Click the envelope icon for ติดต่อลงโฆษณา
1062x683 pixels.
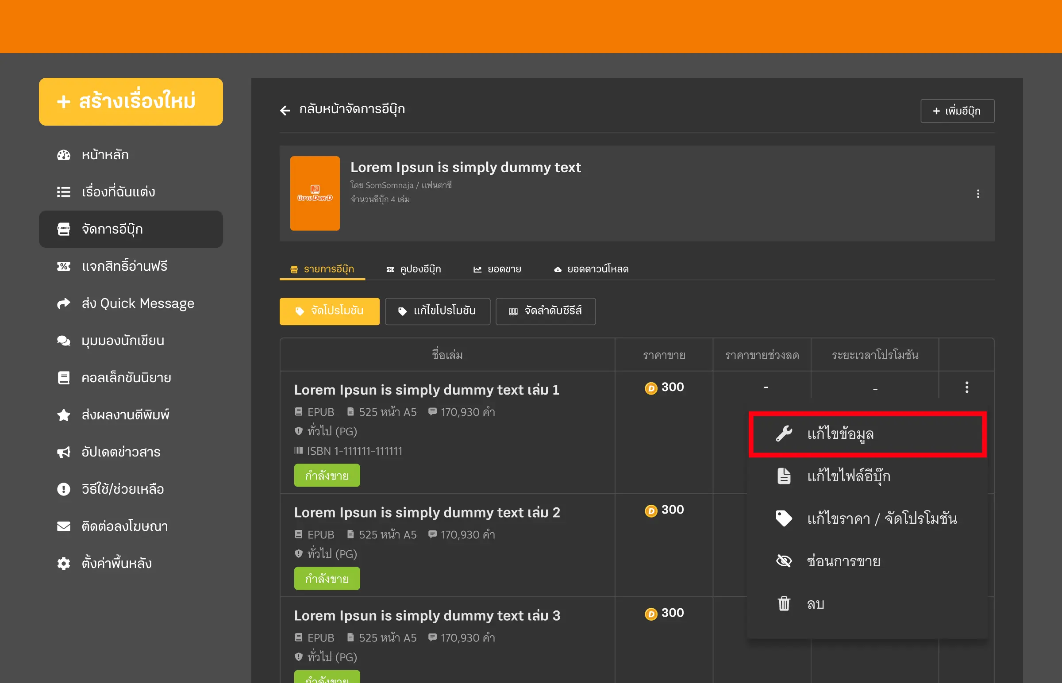coord(63,526)
